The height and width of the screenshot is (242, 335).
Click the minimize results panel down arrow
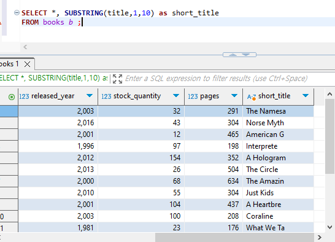click(x=246, y=55)
